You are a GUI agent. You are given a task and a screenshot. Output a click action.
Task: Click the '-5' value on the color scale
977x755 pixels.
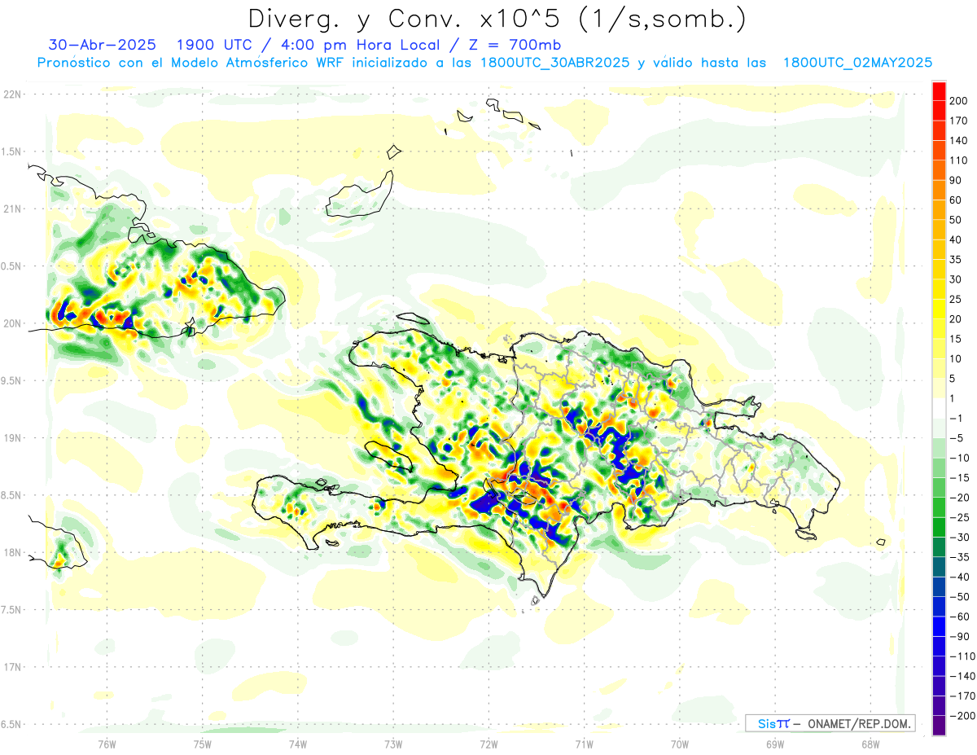click(x=958, y=438)
